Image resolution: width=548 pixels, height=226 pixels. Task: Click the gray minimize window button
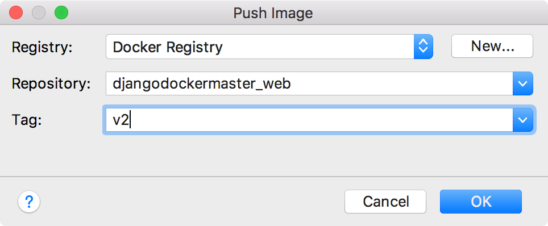[39, 13]
